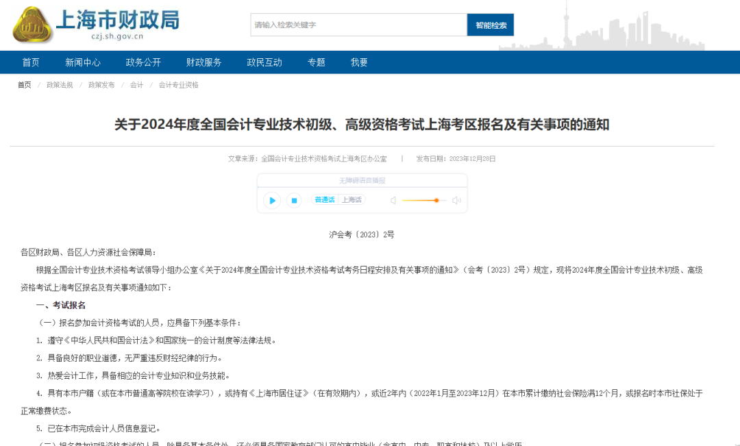This screenshot has width=740, height=446.
Task: Open the 财政服务 menu
Action: pos(203,62)
